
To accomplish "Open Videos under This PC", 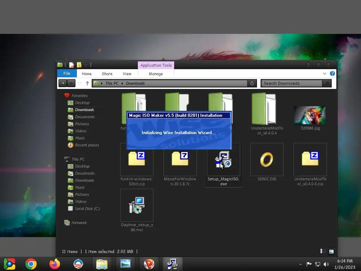I will pos(81,201).
